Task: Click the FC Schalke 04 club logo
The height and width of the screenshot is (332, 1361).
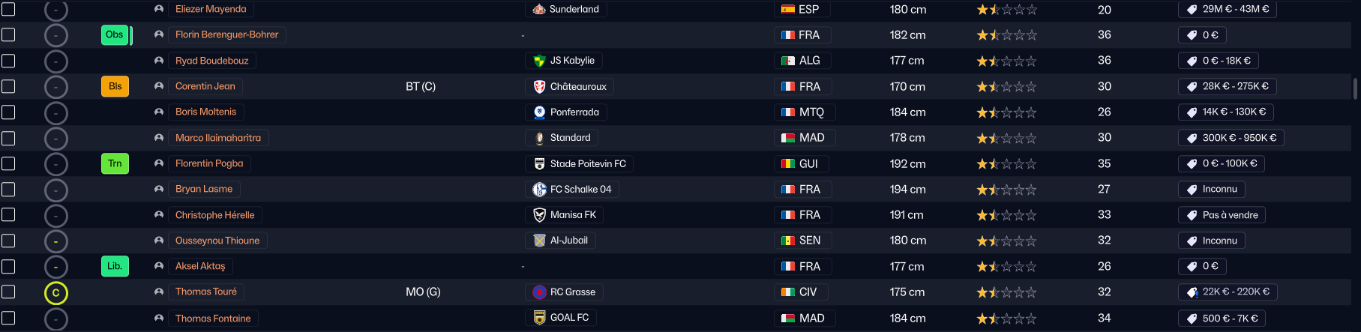Action: [539, 190]
